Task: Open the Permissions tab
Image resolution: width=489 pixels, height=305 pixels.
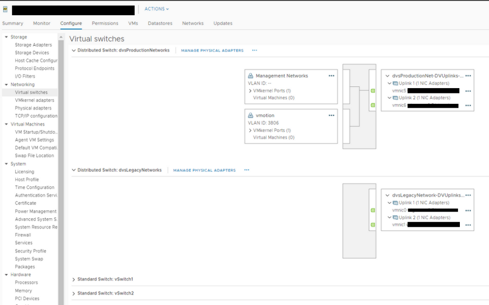Action: tap(105, 23)
